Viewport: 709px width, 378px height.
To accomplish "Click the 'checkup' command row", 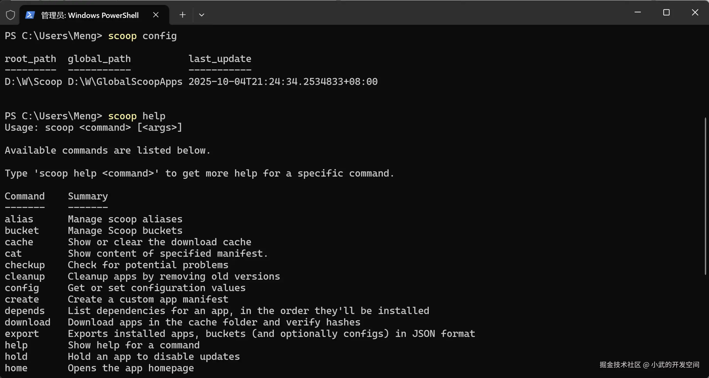I will pyautogui.click(x=117, y=265).
